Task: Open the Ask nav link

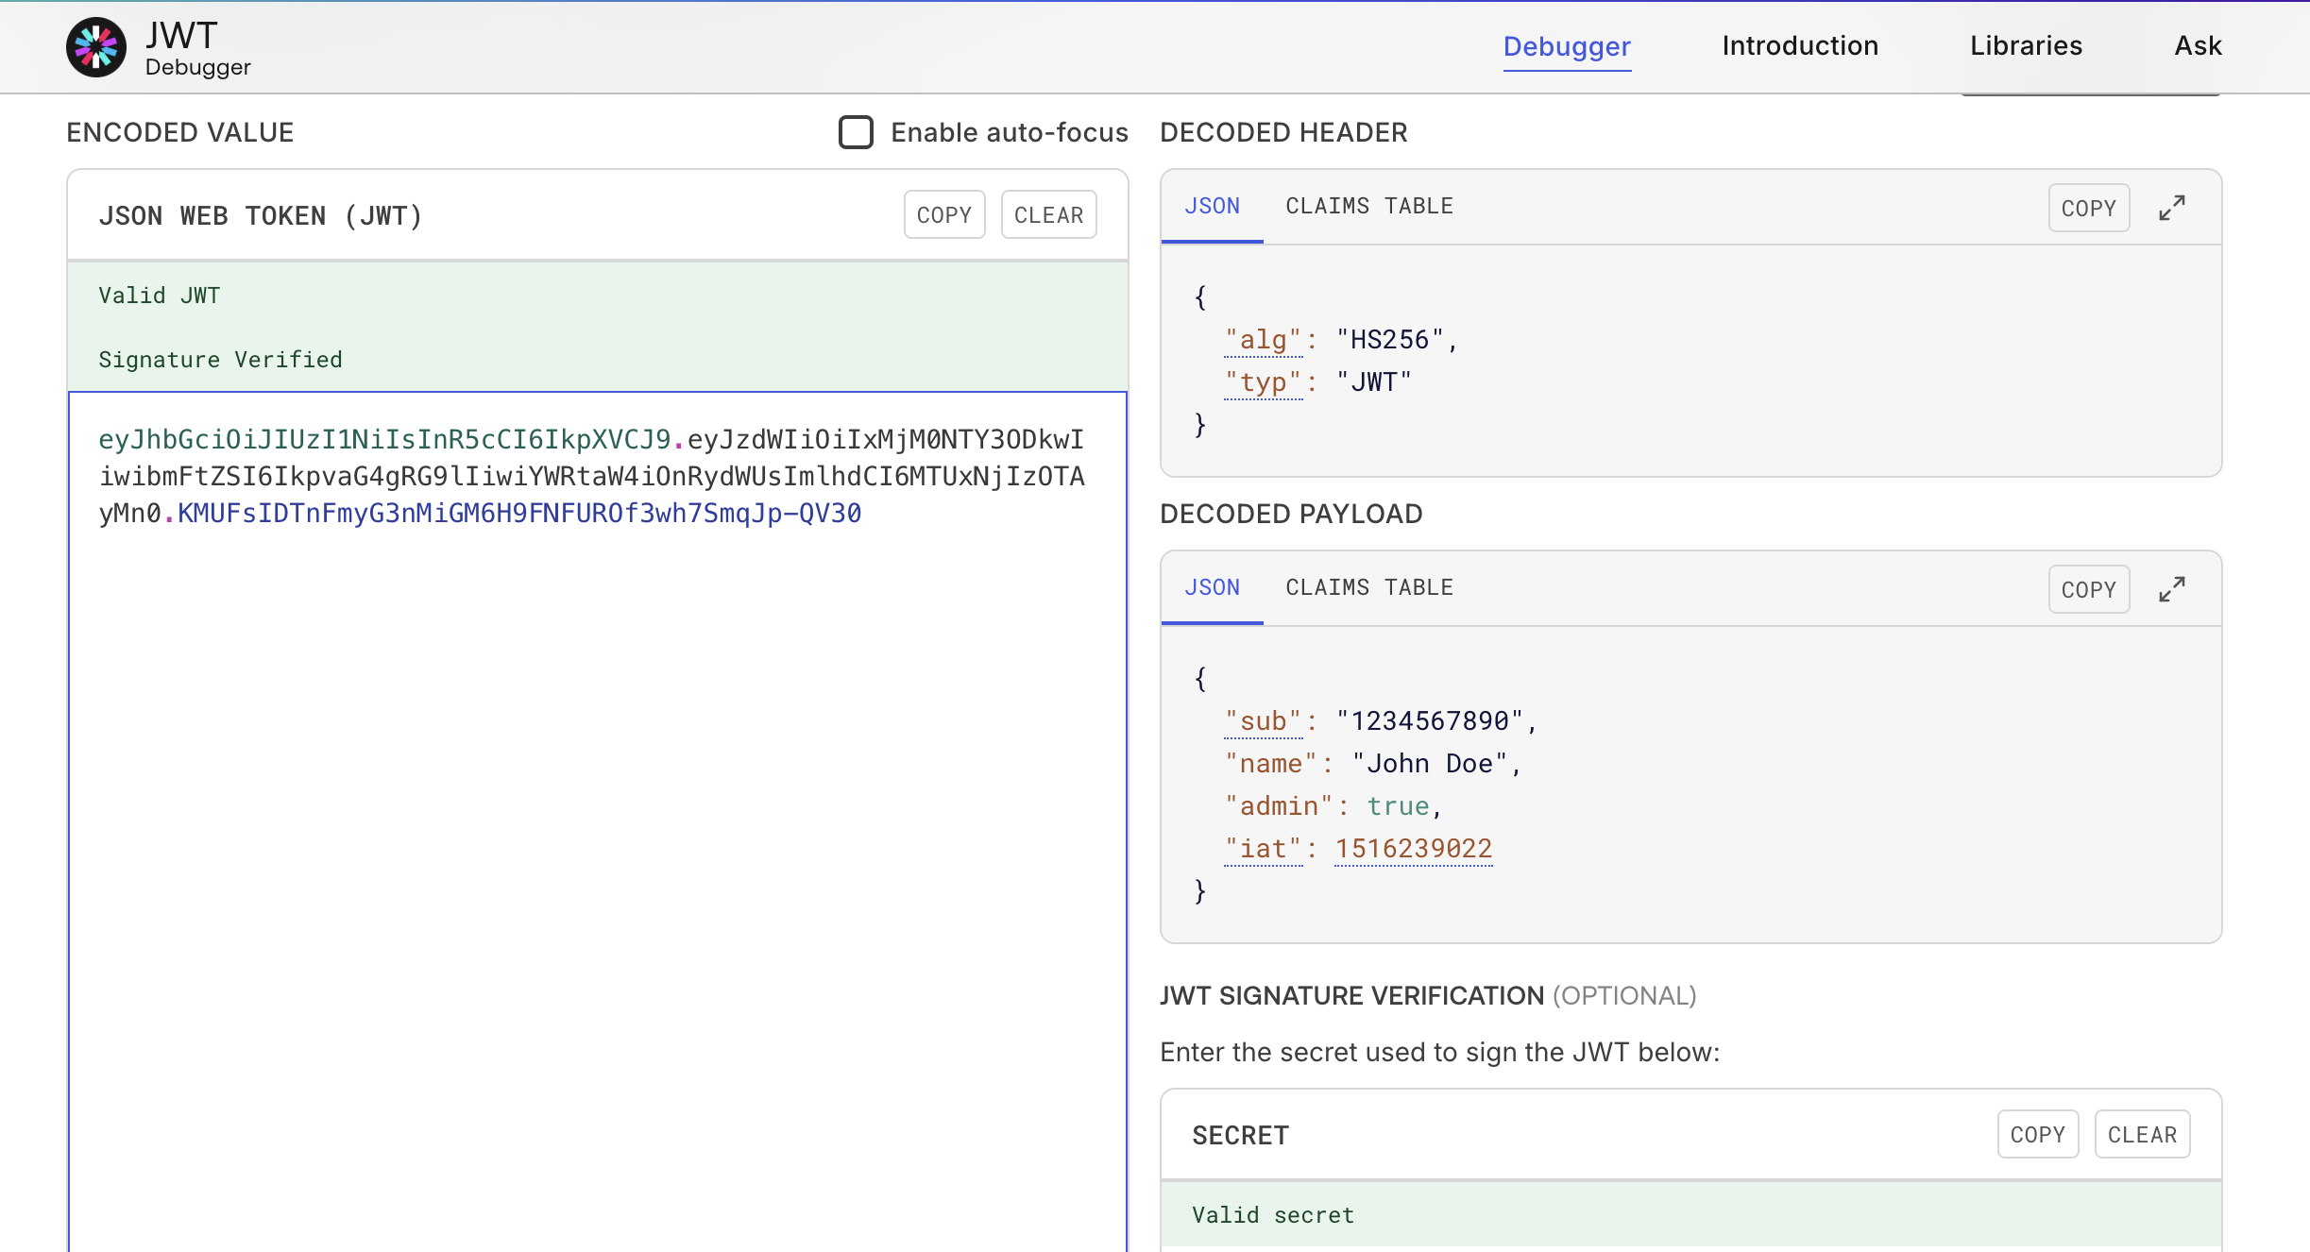Action: (2198, 46)
